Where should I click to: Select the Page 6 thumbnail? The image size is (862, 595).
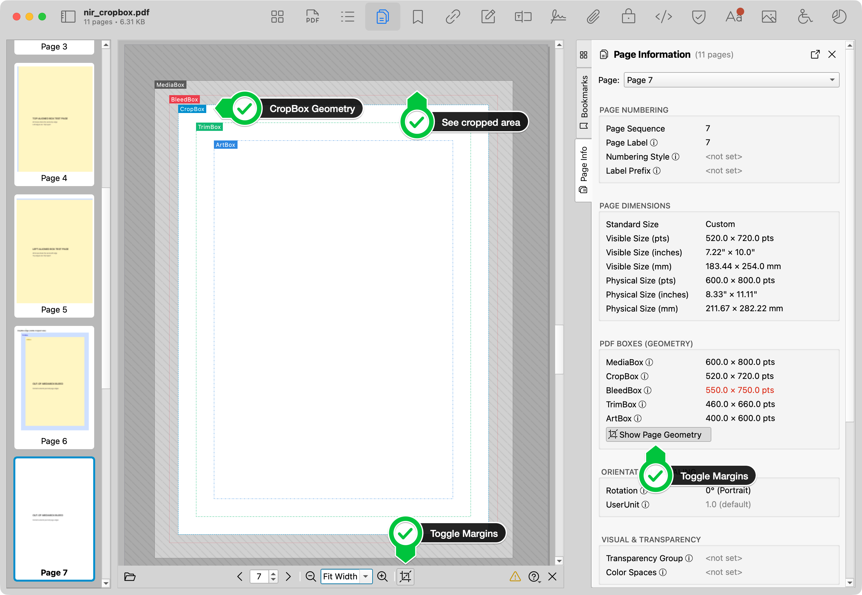[x=54, y=387]
